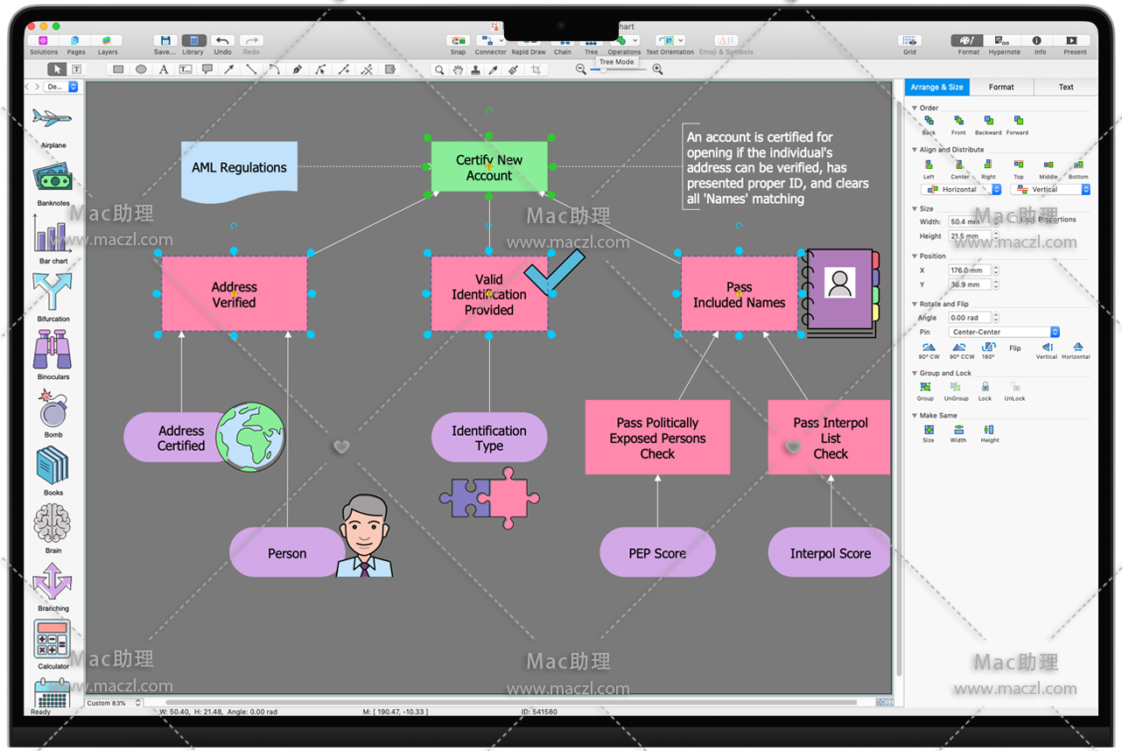Lock the selected shapes
This screenshot has height=751, width=1122.
click(x=985, y=387)
